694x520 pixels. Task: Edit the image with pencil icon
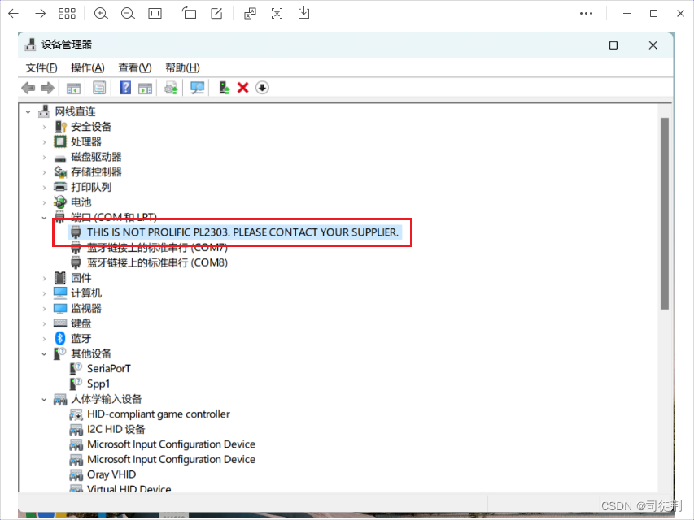(216, 13)
